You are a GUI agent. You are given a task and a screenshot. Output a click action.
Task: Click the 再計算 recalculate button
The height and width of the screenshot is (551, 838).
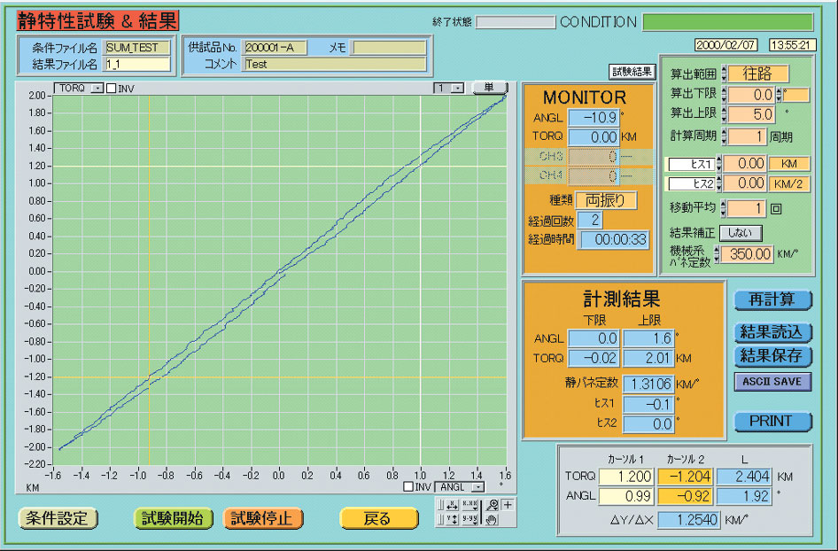772,299
